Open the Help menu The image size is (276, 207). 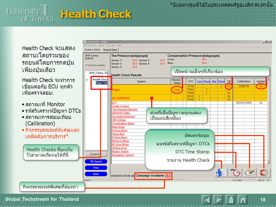click(119, 45)
